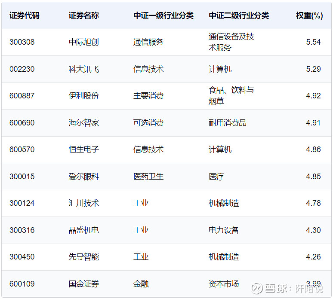The image size is (333, 299).
Task: Click the weight value 5.29
Action: coord(313,69)
